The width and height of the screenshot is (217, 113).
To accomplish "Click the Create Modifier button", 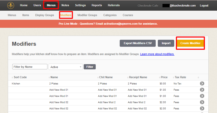I will pyautogui.click(x=190, y=43).
